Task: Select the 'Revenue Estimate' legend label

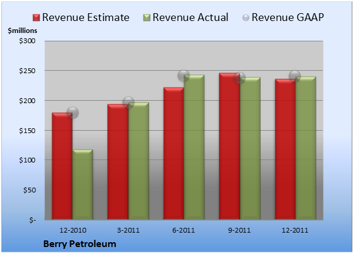Action: click(86, 17)
